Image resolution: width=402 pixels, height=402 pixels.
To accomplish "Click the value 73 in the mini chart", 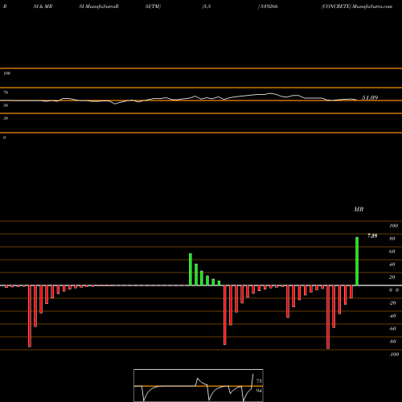I will (x=259, y=381).
